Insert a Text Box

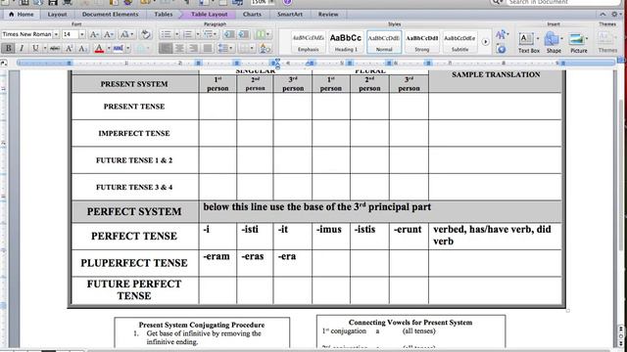529,43
